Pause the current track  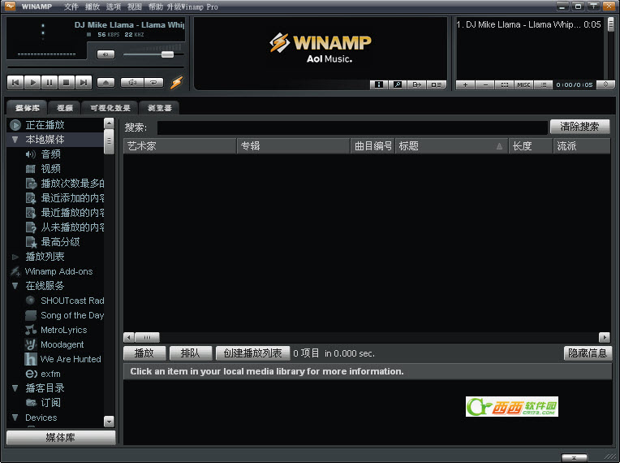50,82
